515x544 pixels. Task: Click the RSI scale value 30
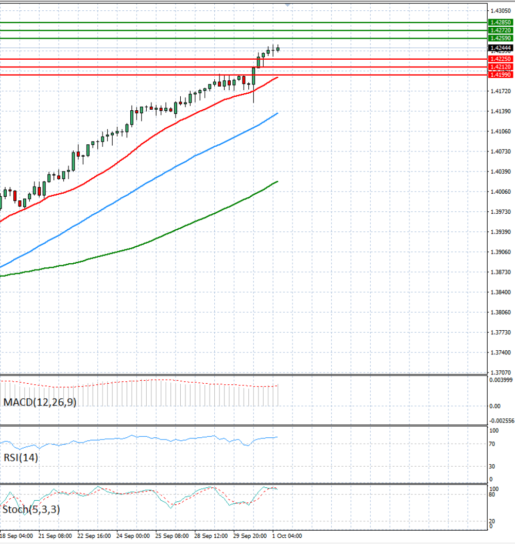point(492,467)
